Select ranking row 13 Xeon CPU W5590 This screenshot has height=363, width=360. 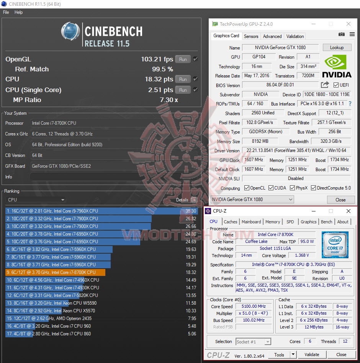click(101, 303)
